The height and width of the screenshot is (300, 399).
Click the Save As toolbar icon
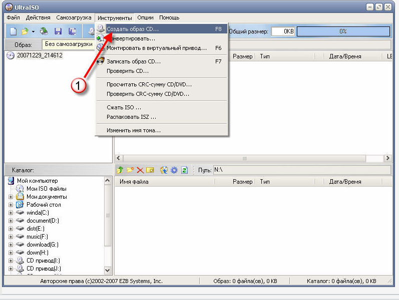(72, 31)
